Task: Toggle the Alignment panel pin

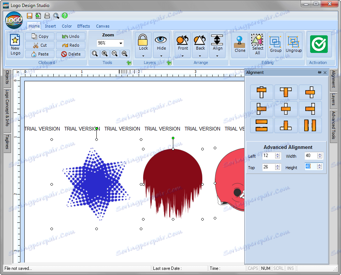Action: coord(319,72)
